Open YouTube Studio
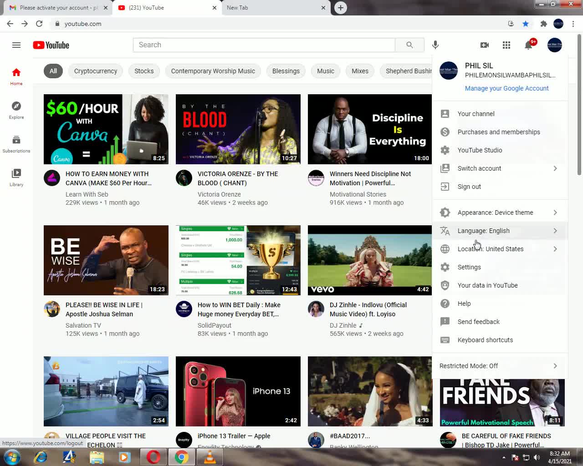This screenshot has height=466, width=583. (500, 150)
